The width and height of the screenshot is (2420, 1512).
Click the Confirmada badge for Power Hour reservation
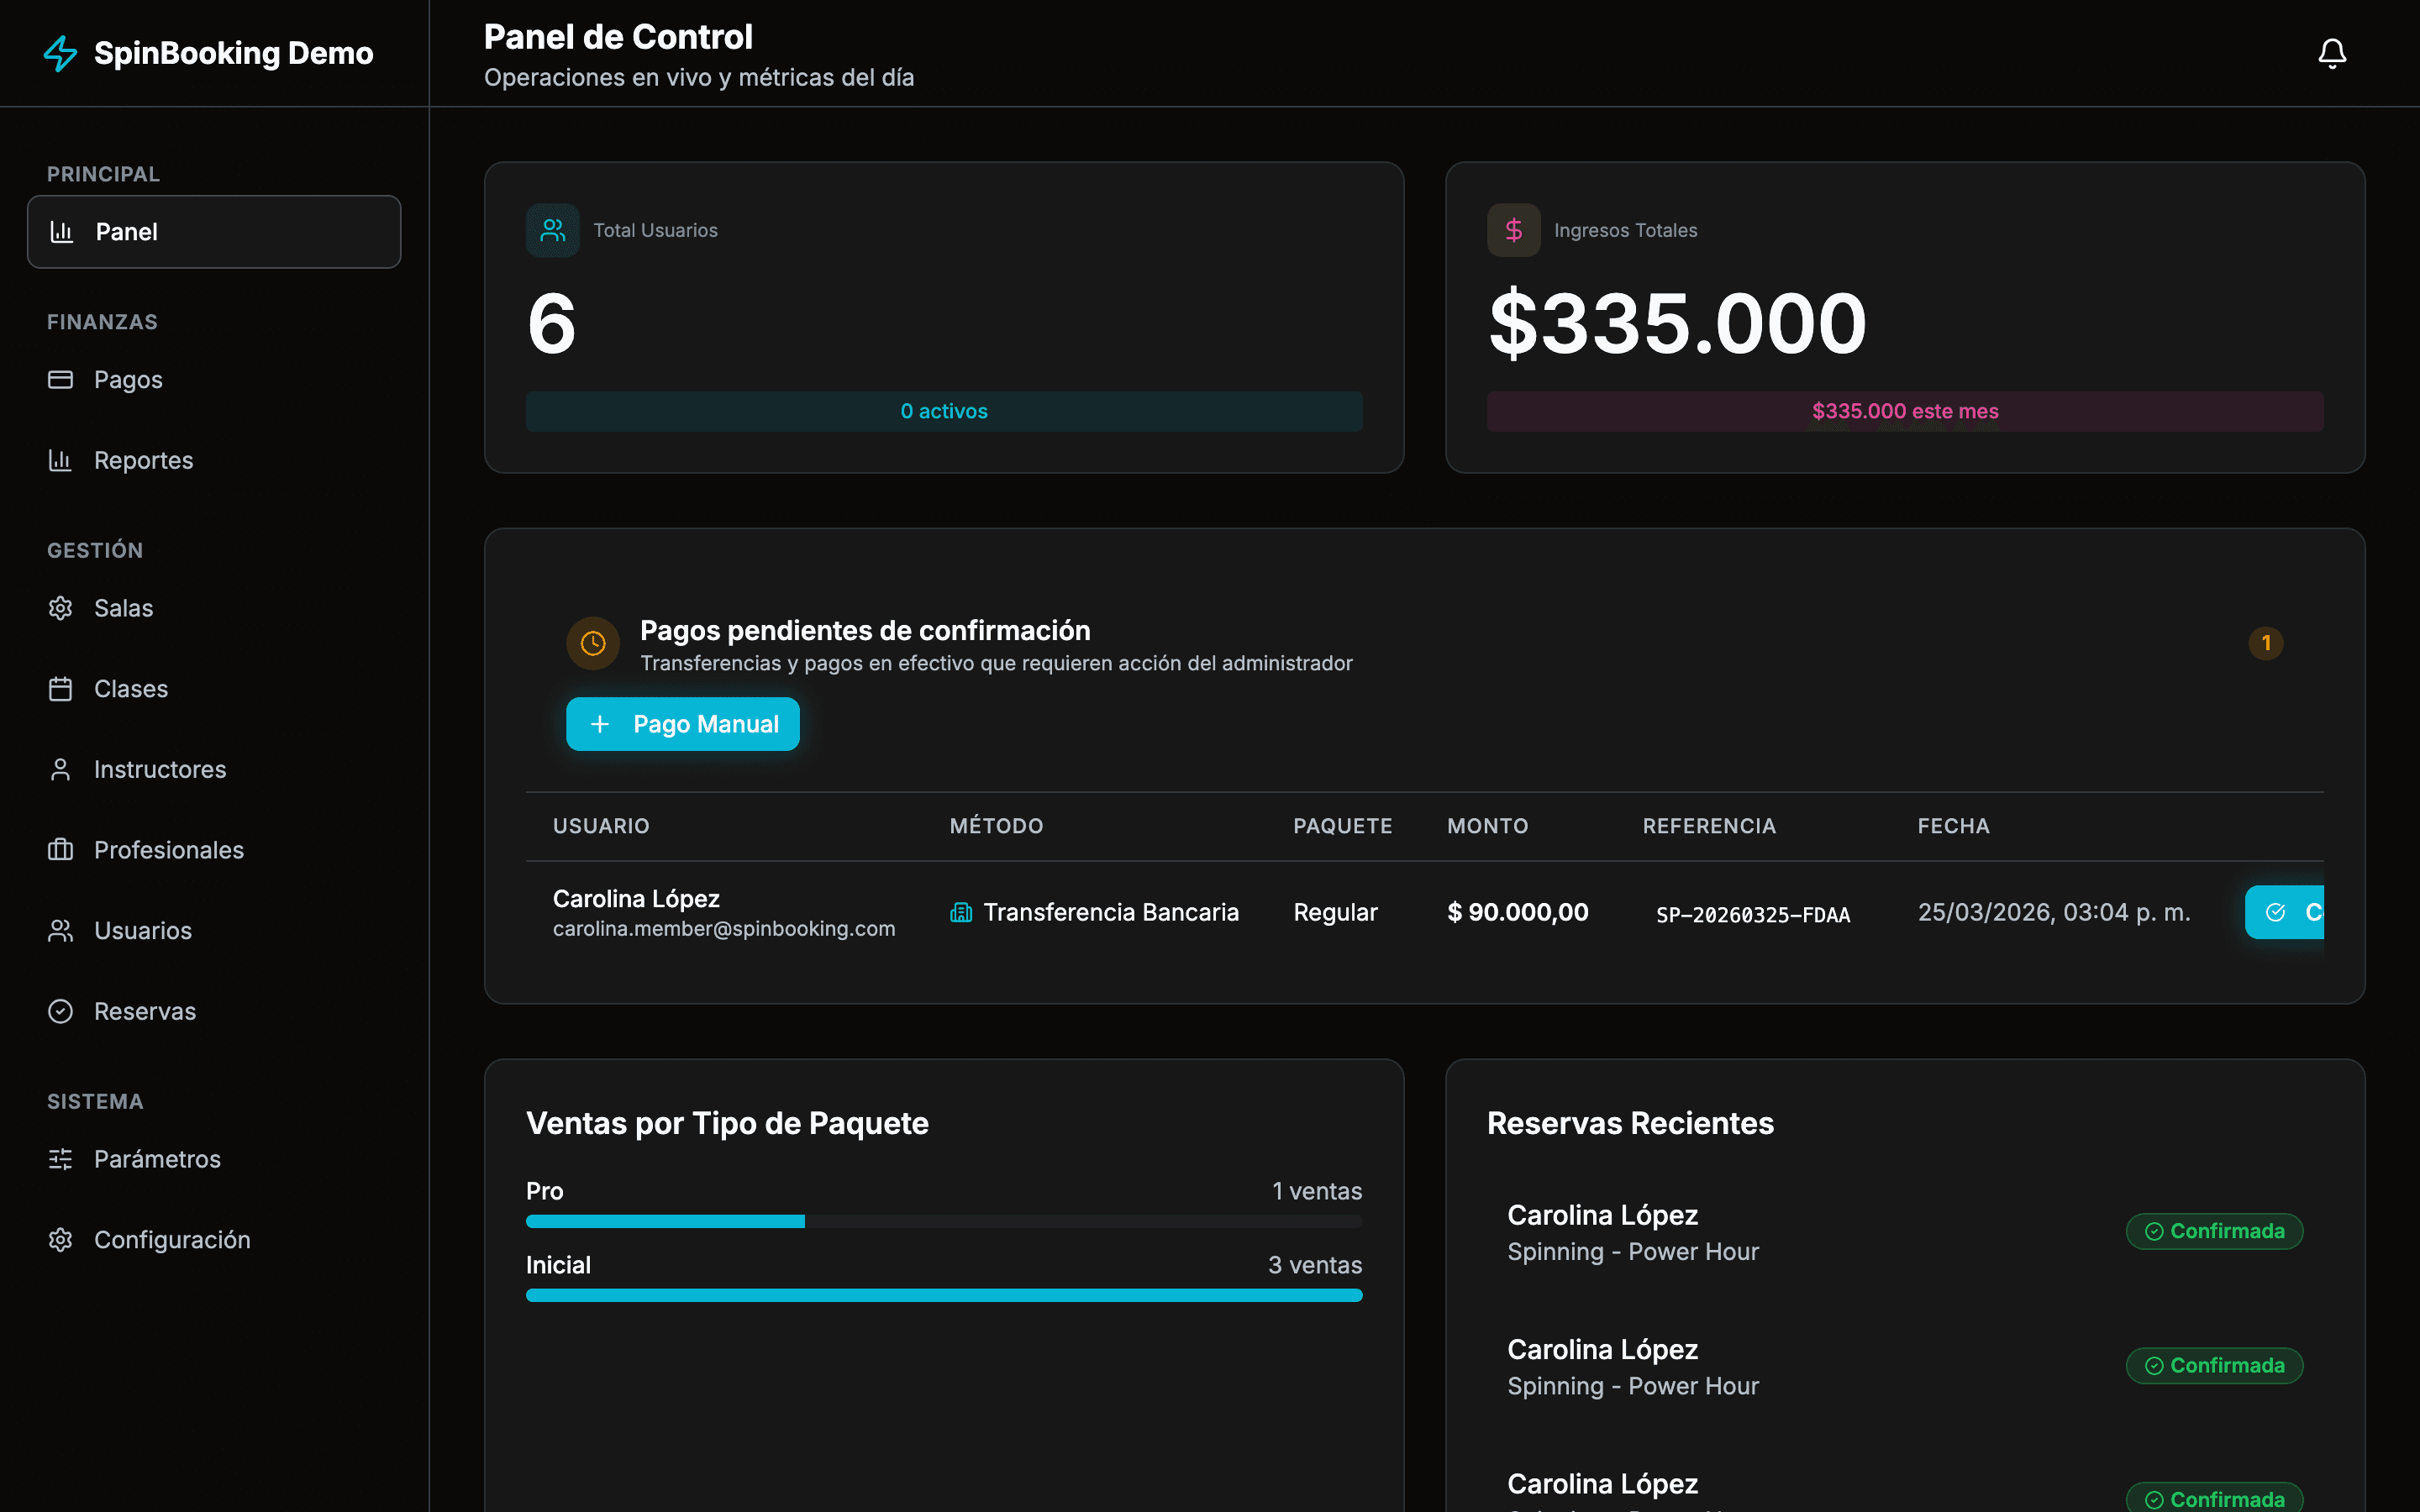tap(2214, 1231)
